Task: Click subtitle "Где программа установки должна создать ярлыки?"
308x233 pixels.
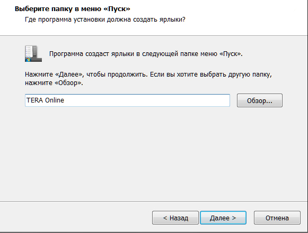Action: (105, 20)
